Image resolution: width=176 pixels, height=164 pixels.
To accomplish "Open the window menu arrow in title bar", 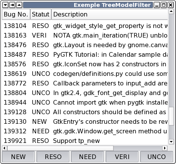I will pos(5,5).
